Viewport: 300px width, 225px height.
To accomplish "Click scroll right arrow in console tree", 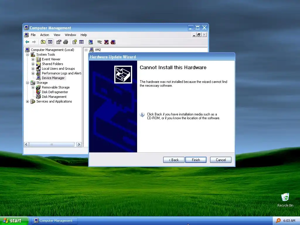I will [x=79, y=144].
